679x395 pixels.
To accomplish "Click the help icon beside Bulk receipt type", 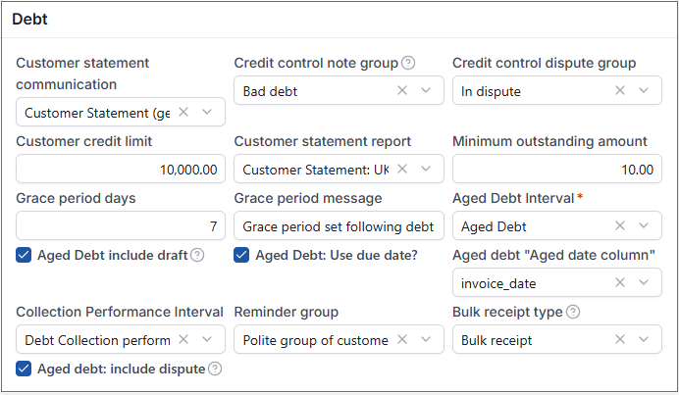I will [573, 312].
